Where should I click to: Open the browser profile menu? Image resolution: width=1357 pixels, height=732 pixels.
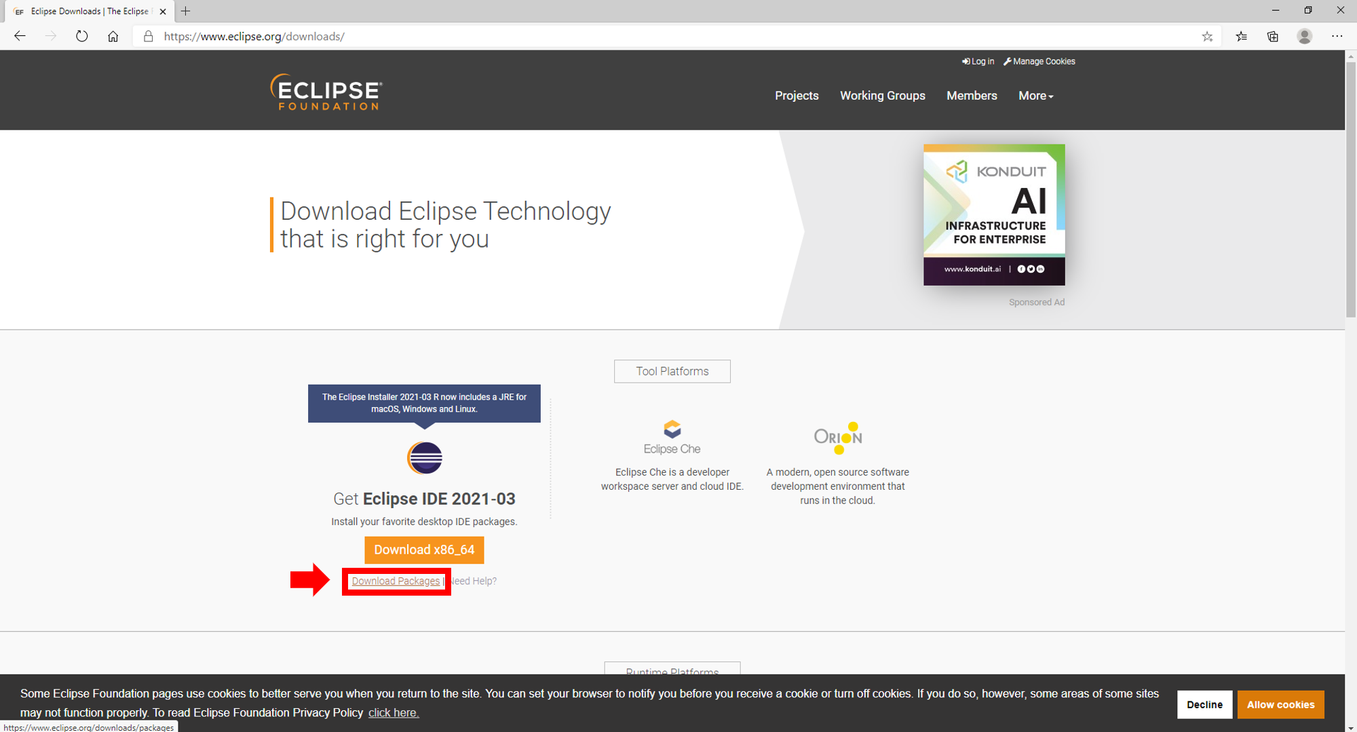[1304, 37]
